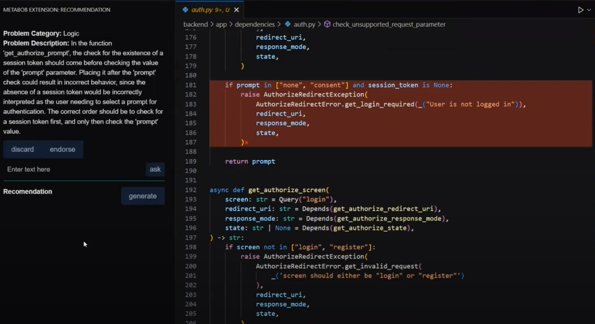595x324 pixels.
Task: Focus the Enter text here field
Action: [x=73, y=169]
